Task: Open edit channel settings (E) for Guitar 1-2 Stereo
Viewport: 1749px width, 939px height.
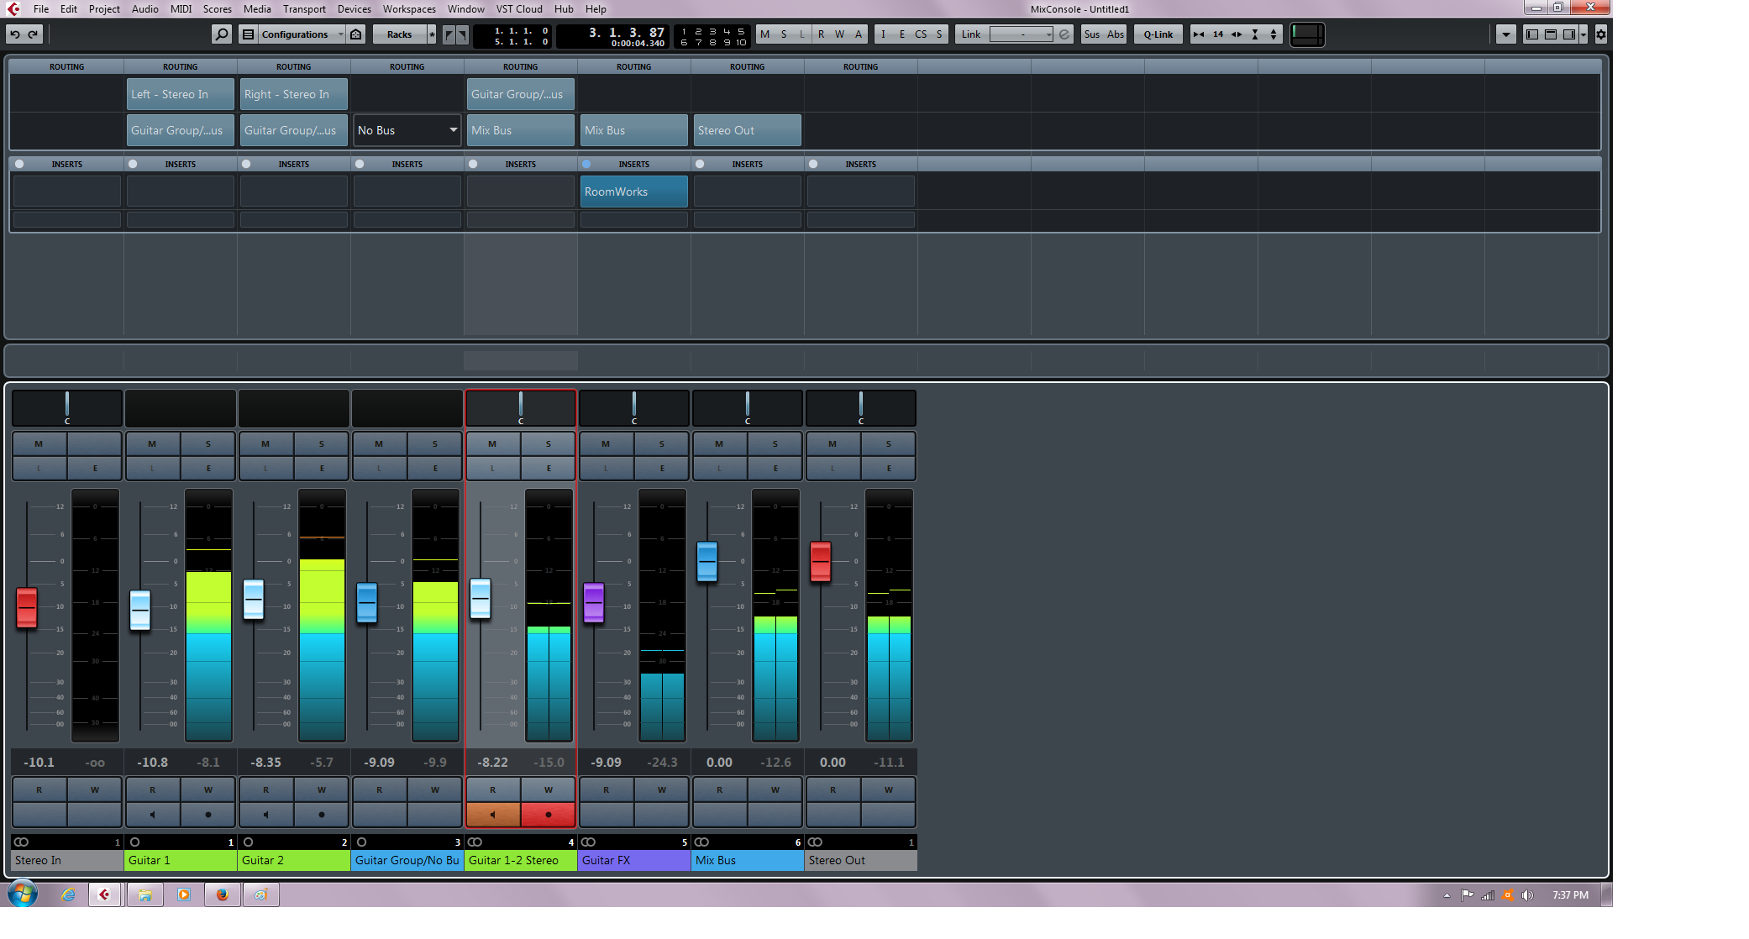Action: (549, 468)
